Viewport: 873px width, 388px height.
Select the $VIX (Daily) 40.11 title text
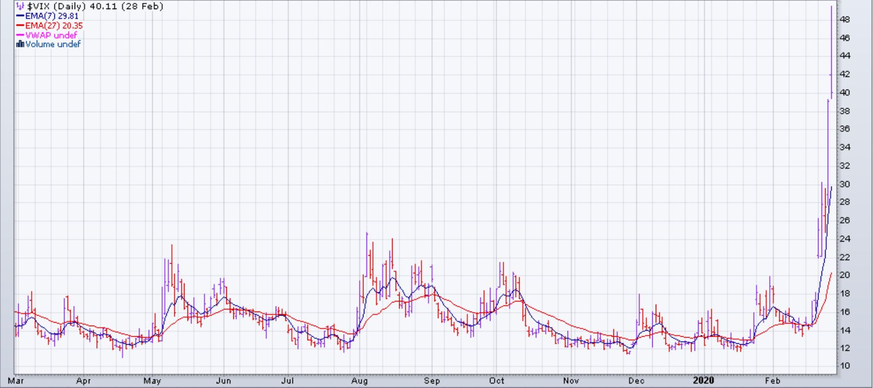pos(95,7)
